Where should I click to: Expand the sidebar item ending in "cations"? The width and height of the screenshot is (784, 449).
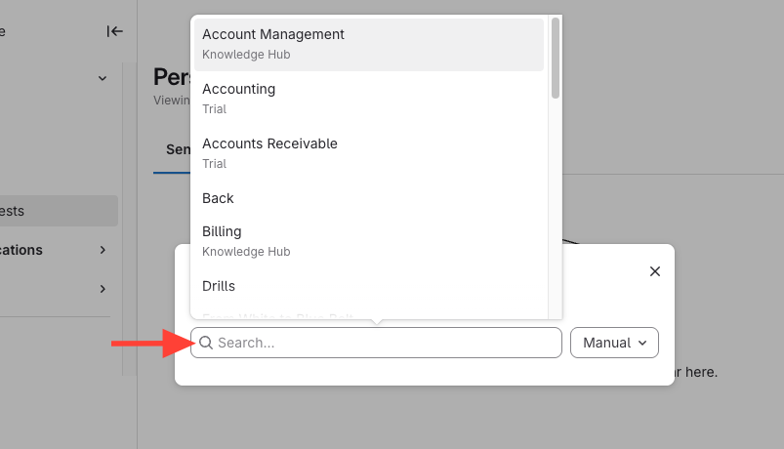[x=103, y=250]
